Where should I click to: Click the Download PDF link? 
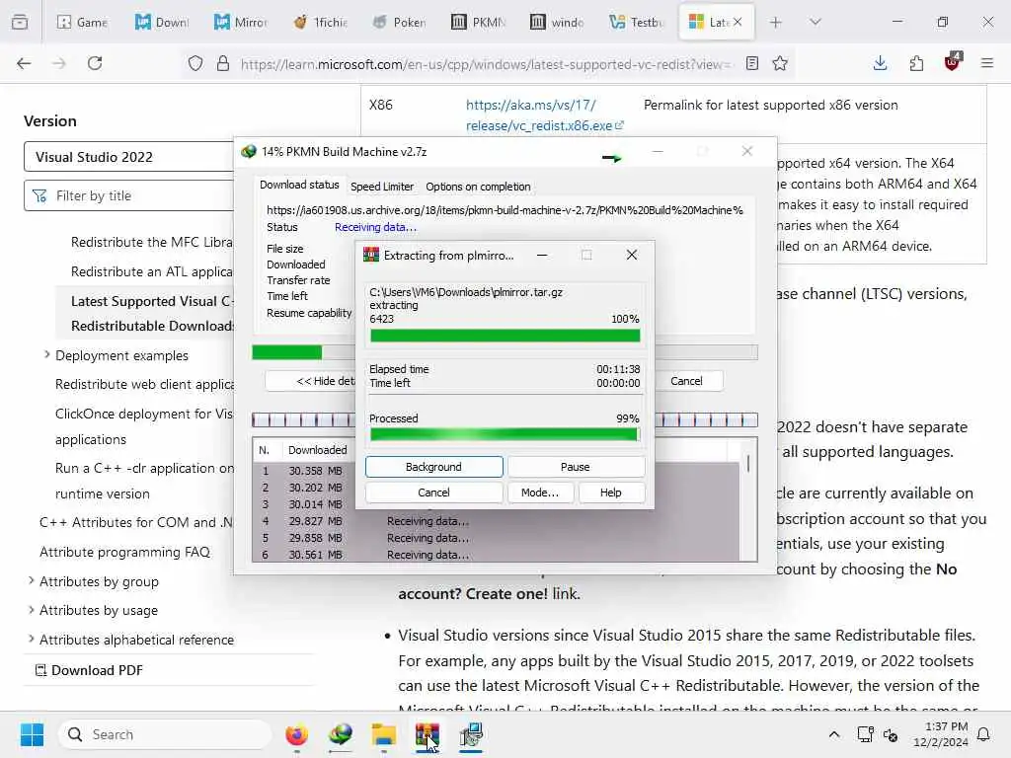coord(89,670)
